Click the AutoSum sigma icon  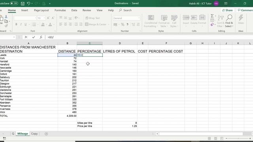212,16
